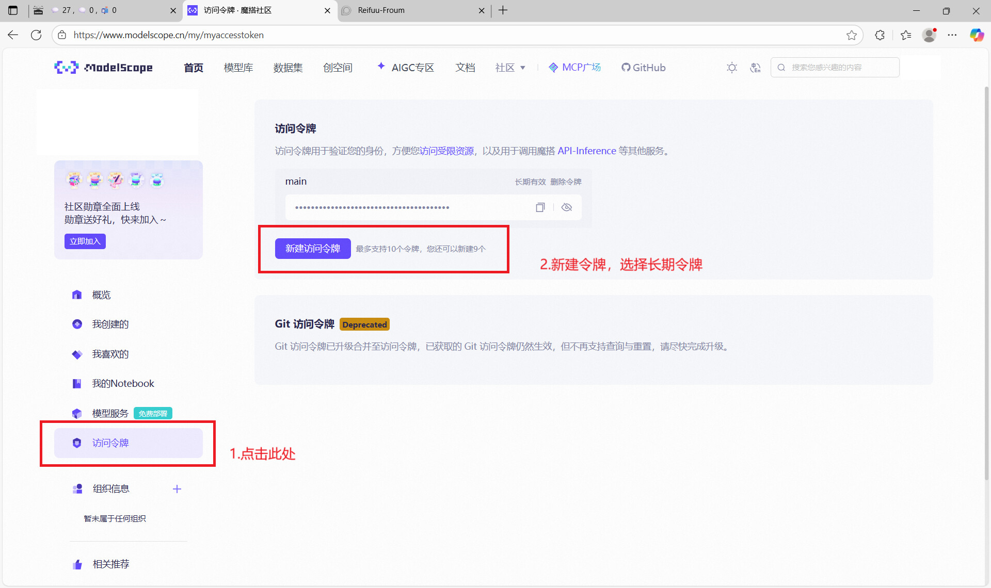Open MCP广场 from navigation

[x=574, y=68]
